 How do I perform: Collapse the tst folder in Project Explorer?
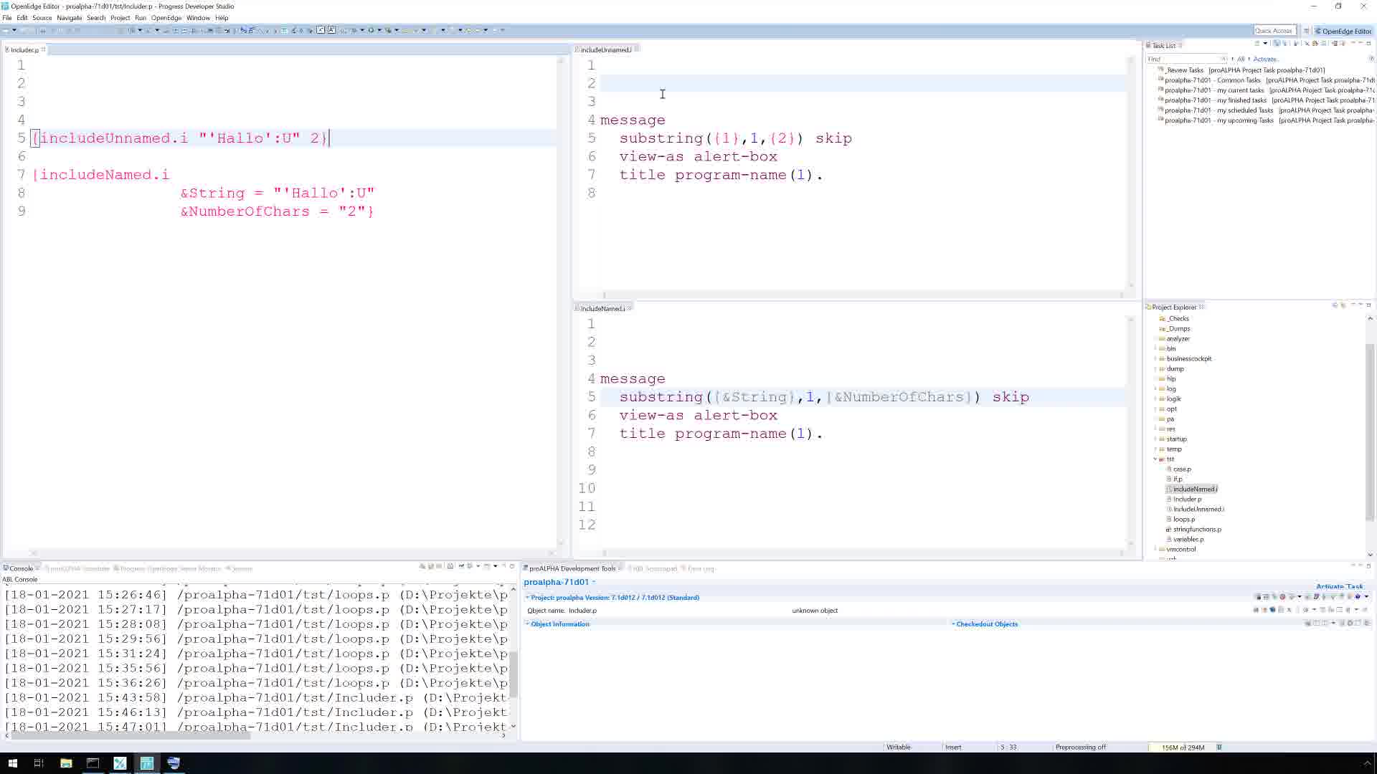click(1155, 459)
